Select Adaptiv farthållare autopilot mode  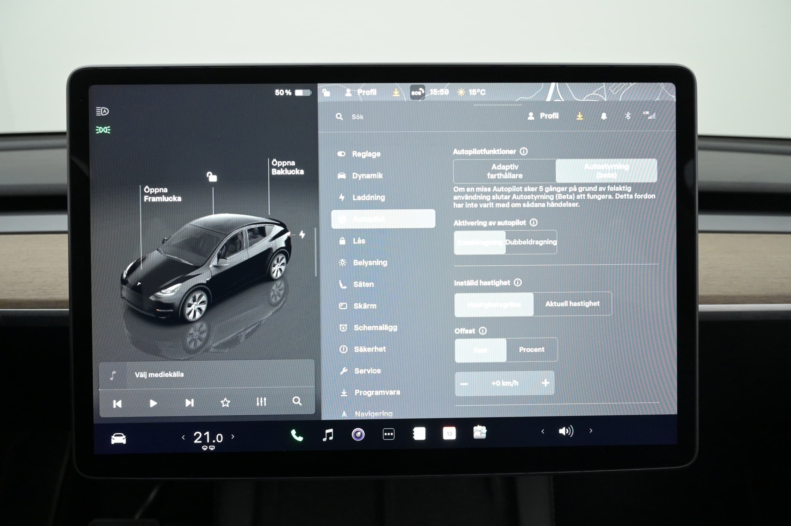click(x=504, y=171)
